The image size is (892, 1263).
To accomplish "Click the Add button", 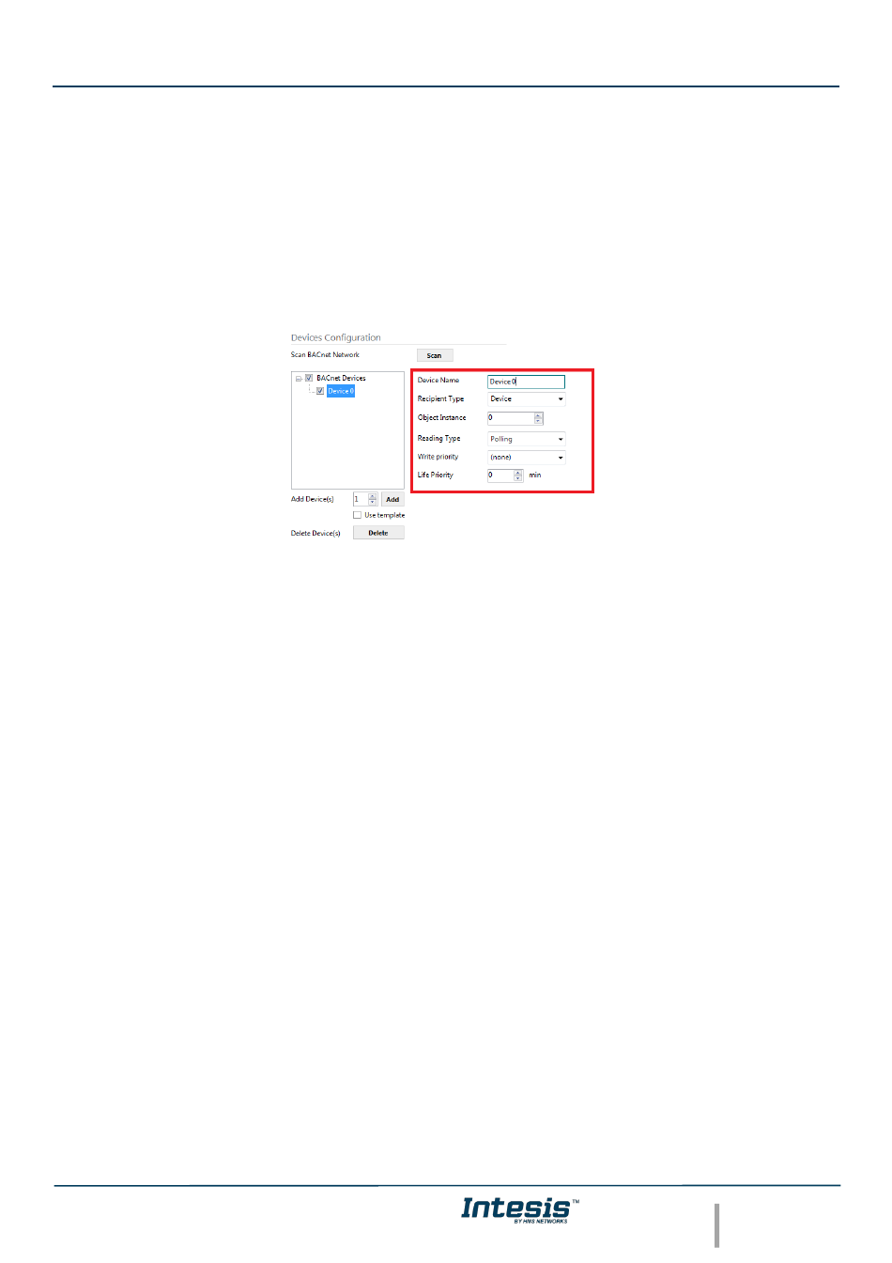I will (392, 499).
